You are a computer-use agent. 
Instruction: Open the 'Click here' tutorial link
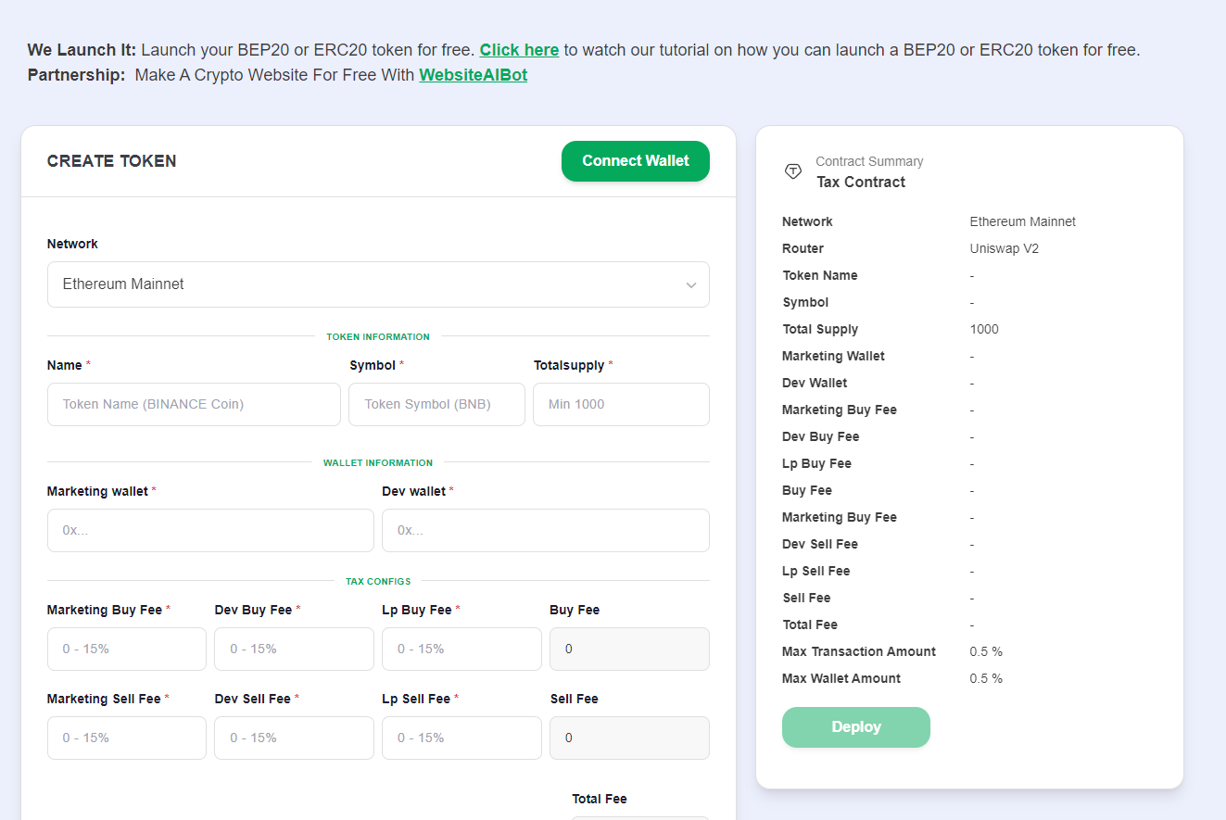519,50
